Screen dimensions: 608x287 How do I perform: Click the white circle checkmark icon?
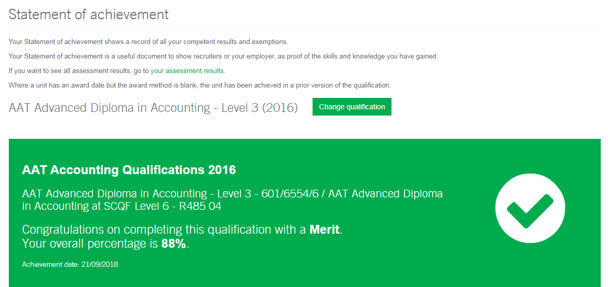click(x=530, y=208)
